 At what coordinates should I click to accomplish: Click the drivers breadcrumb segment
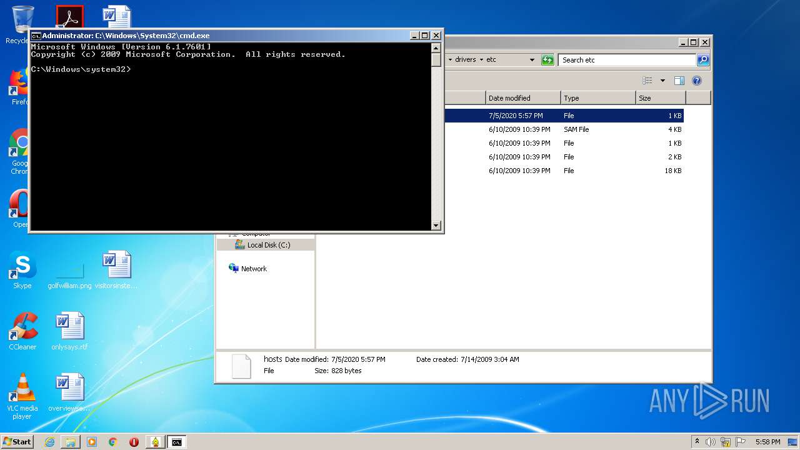tap(465, 60)
